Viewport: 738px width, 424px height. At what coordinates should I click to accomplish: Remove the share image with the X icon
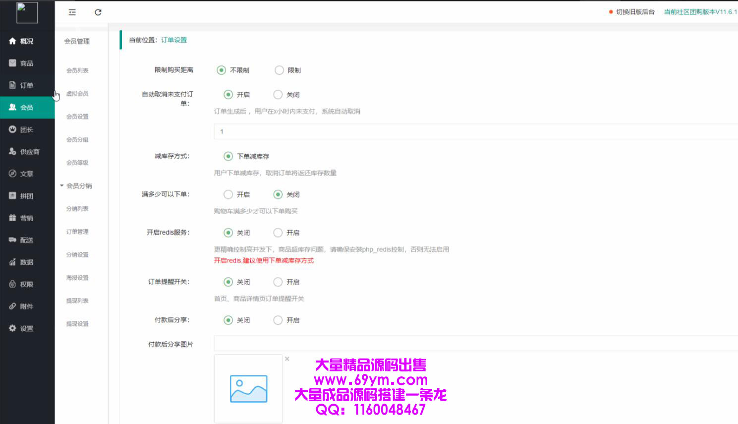pyautogui.click(x=287, y=359)
